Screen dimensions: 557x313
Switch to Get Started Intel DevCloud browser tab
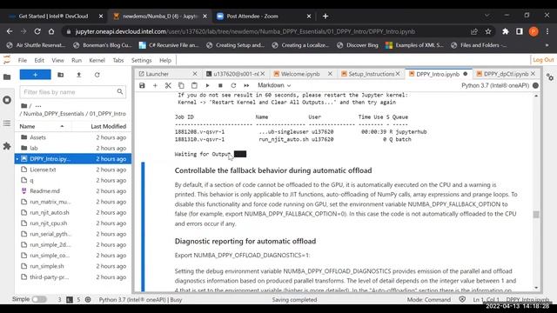coord(53,17)
